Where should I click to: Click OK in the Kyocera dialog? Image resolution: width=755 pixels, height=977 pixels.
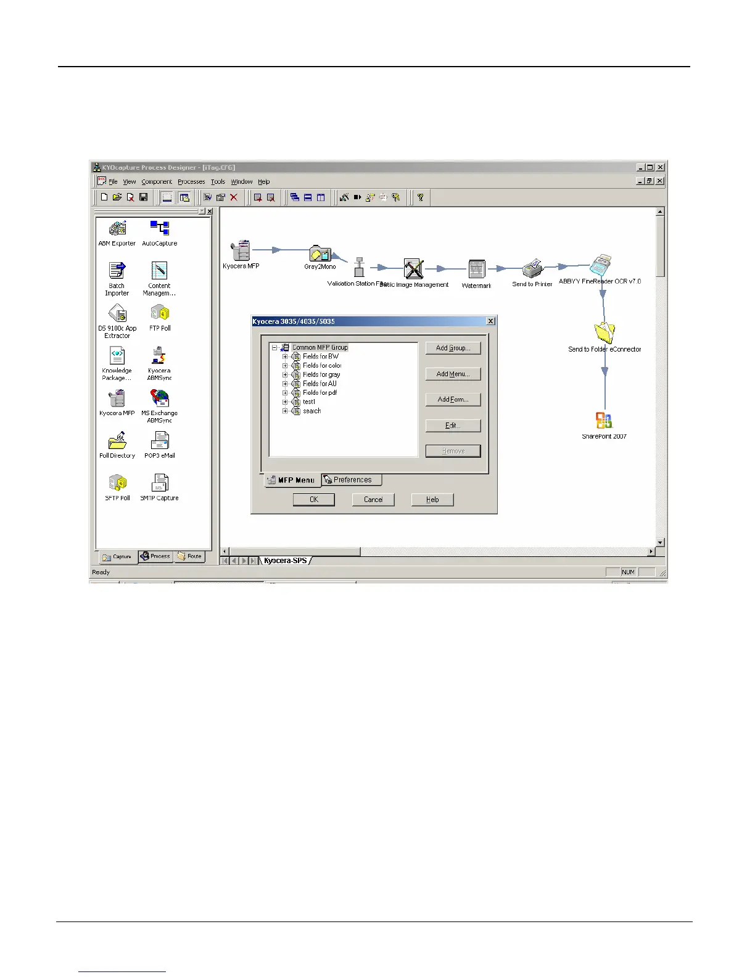click(314, 500)
